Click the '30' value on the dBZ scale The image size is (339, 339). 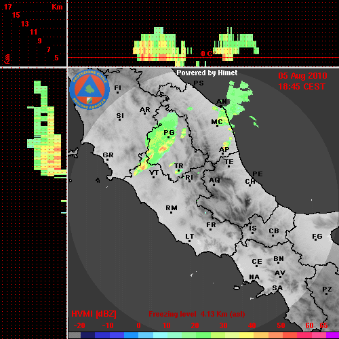tap(223, 325)
